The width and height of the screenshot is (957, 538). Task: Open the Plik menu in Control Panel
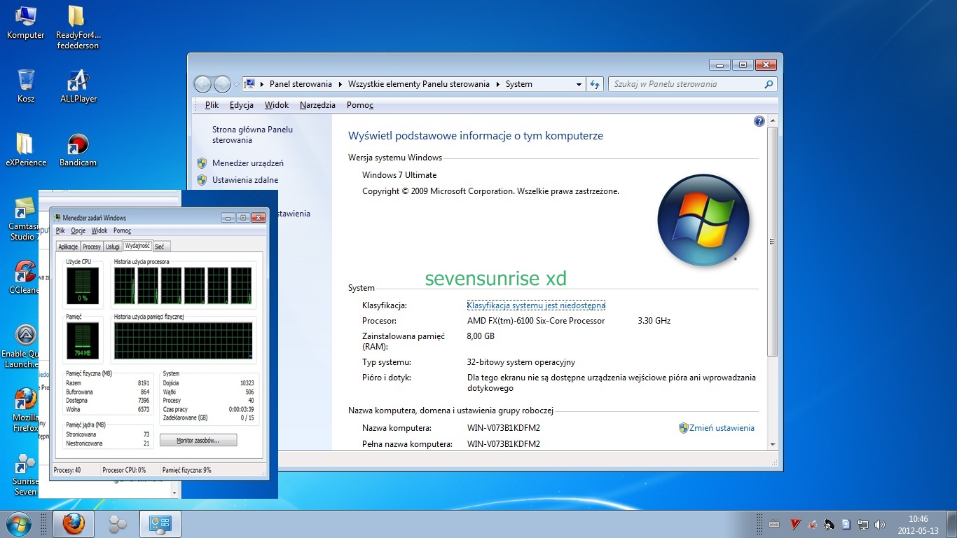[212, 105]
